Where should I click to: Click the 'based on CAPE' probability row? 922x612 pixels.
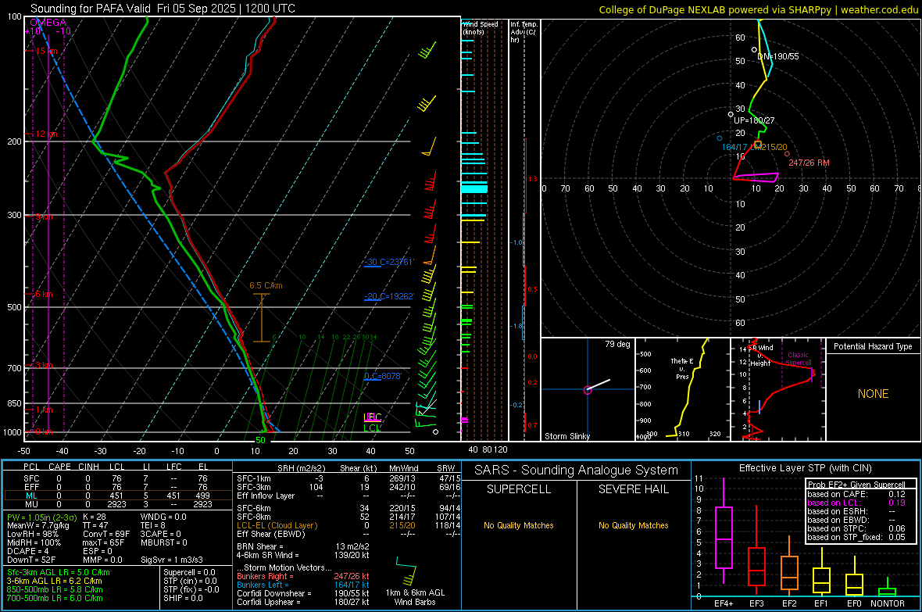(x=856, y=494)
